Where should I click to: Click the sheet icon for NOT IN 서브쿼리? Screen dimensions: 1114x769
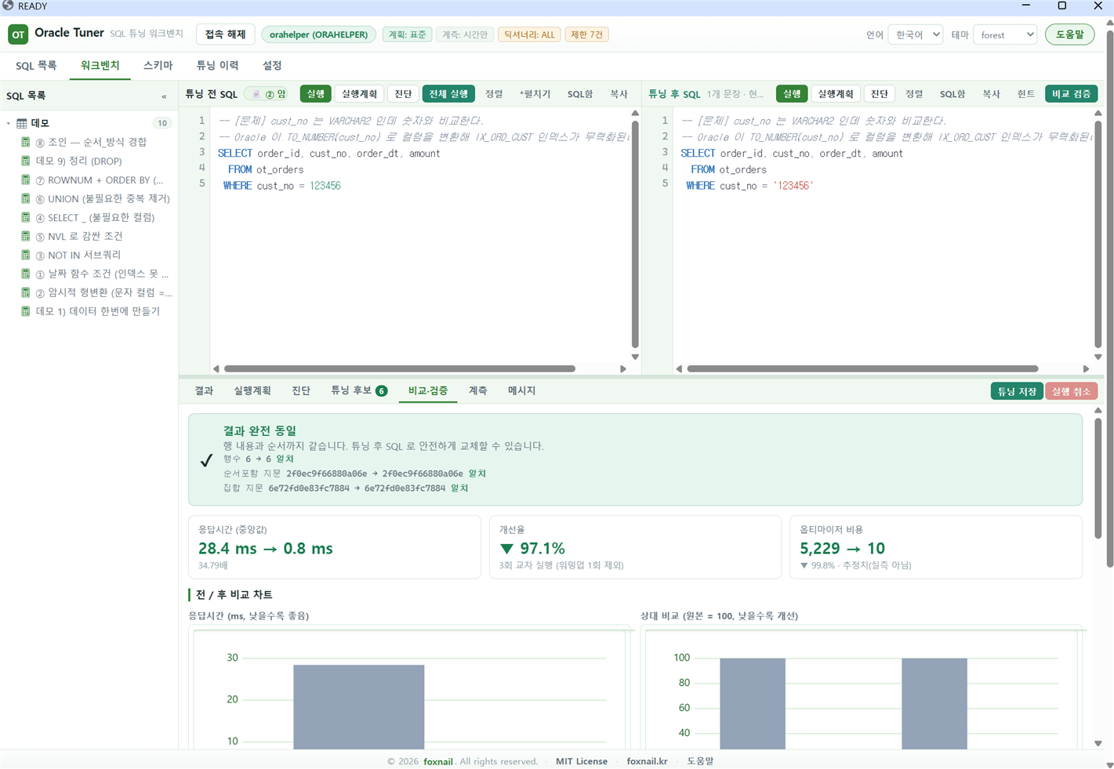pos(26,255)
